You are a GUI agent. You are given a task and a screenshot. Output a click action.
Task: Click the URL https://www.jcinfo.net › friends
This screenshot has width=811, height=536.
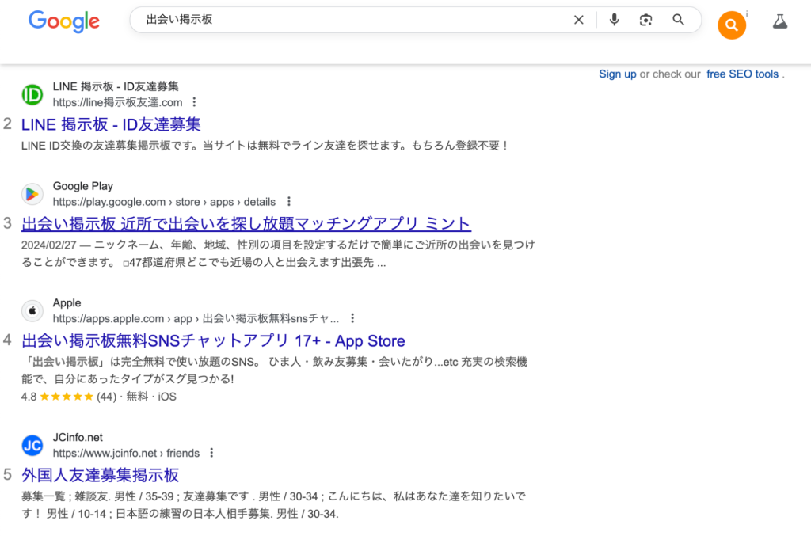coord(126,453)
